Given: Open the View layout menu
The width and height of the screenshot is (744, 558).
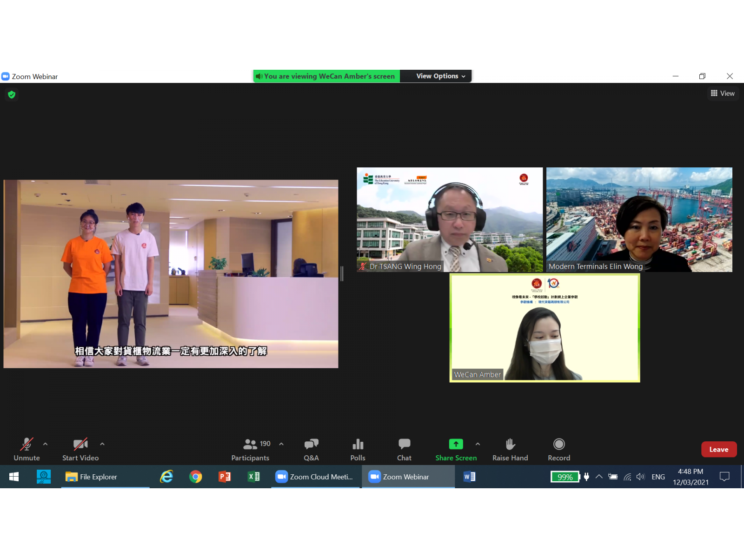Looking at the screenshot, I should pyautogui.click(x=723, y=93).
